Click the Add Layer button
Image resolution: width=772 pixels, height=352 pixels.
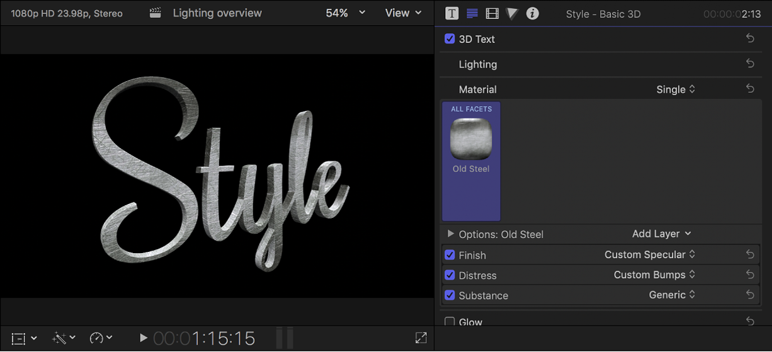(661, 234)
